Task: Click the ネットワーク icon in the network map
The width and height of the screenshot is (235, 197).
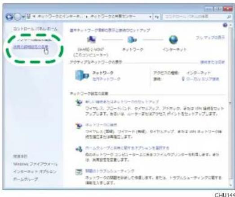Action: point(132,40)
